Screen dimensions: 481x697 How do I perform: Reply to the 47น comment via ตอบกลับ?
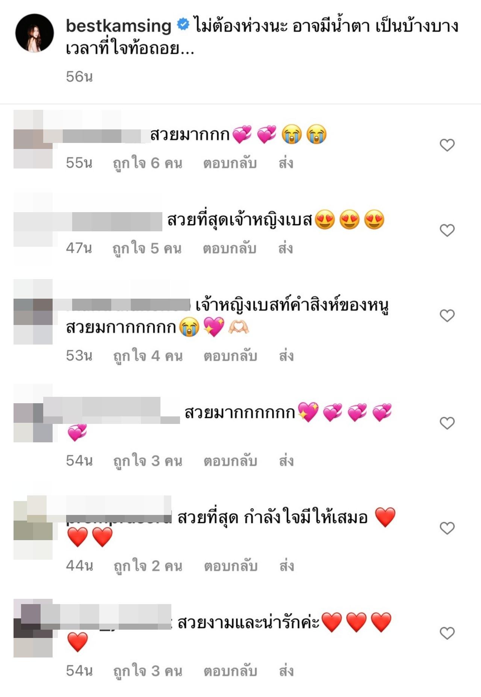(x=230, y=248)
